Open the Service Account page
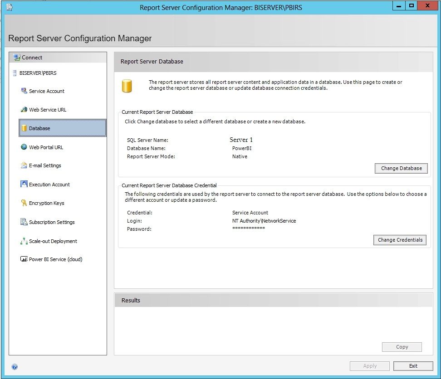Image resolution: width=441 pixels, height=379 pixels. pos(47,91)
